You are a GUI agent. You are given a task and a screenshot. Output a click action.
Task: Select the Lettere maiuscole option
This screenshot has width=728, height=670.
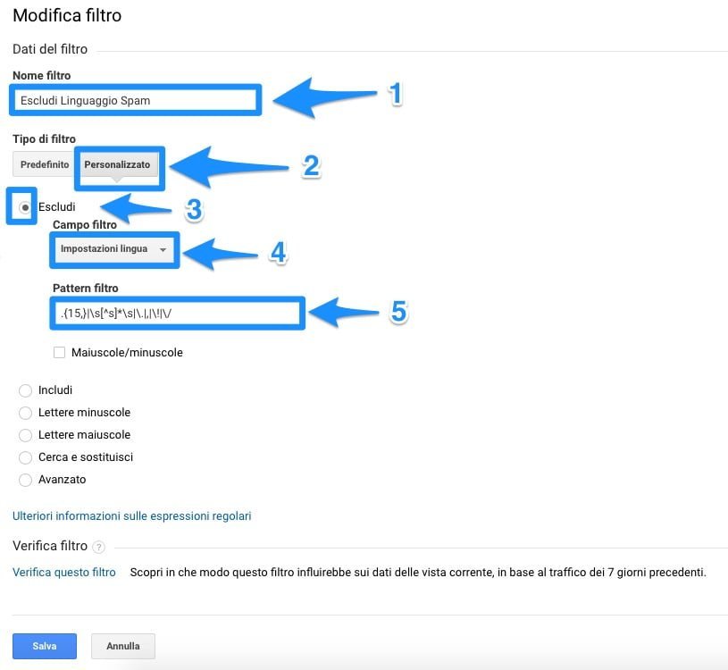(25, 435)
